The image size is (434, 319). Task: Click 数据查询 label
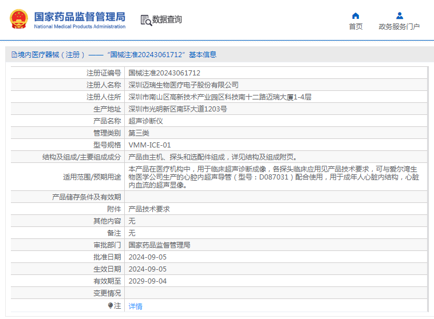coord(167,19)
